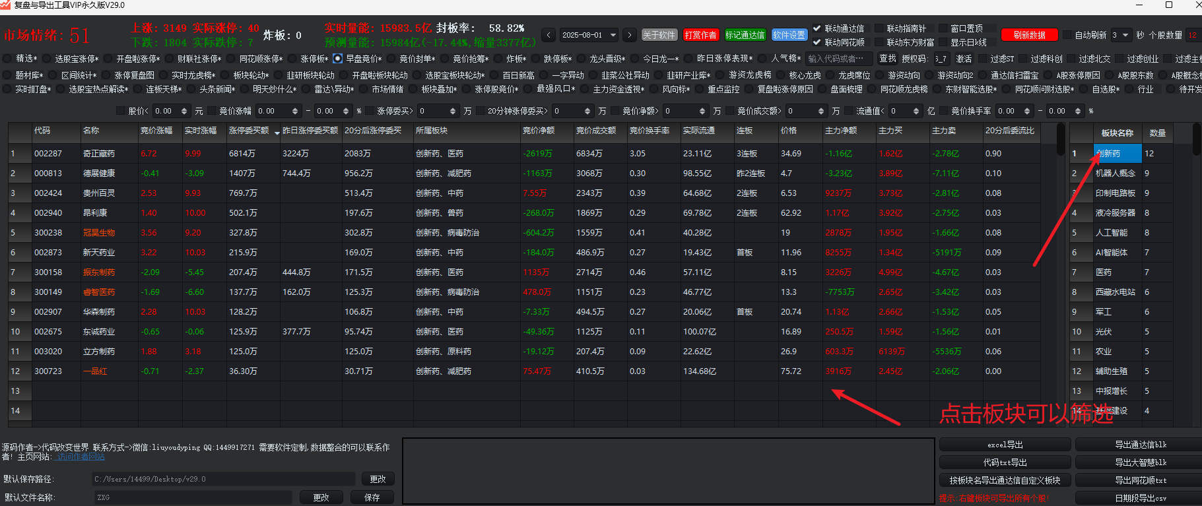This screenshot has height=506, width=1202.
Task: Select the 选股宝涨停 radio option
Action: pyautogui.click(x=47, y=59)
